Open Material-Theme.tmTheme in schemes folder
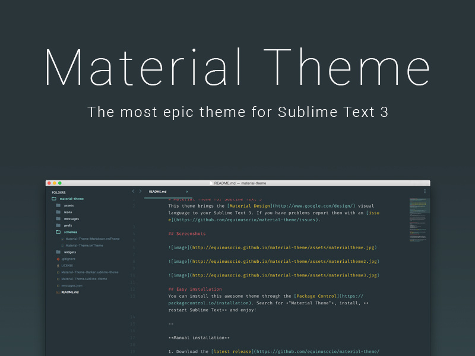 [82, 246]
